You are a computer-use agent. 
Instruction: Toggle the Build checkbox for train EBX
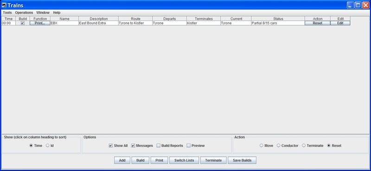23,23
